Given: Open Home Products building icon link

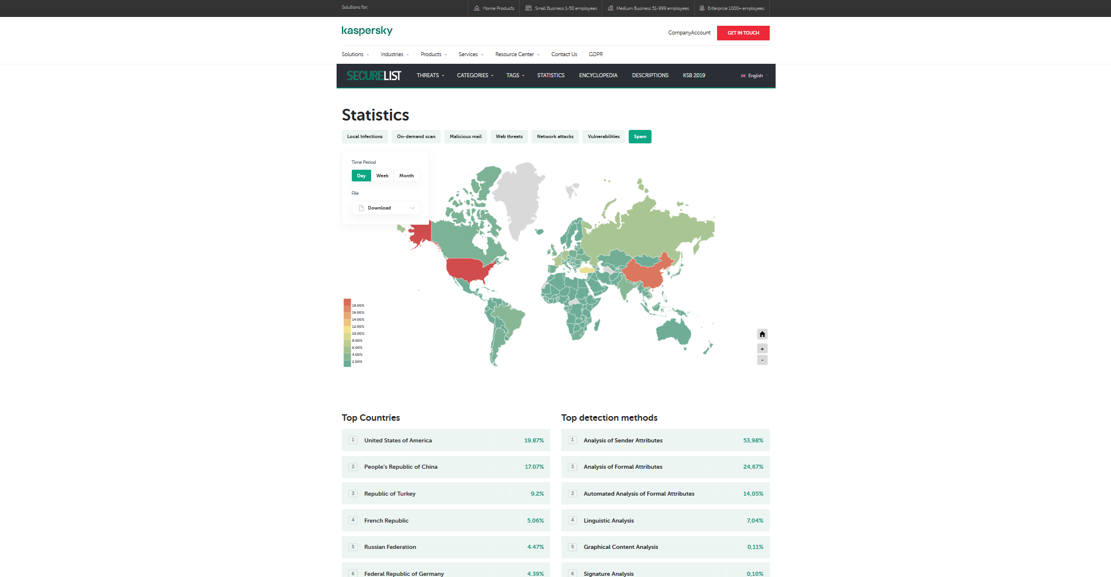Looking at the screenshot, I should (x=477, y=8).
